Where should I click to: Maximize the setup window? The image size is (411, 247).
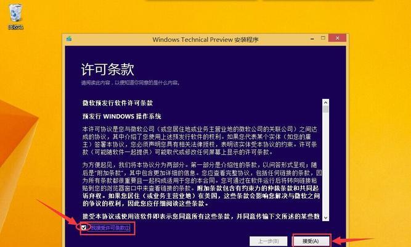[x=323, y=38]
